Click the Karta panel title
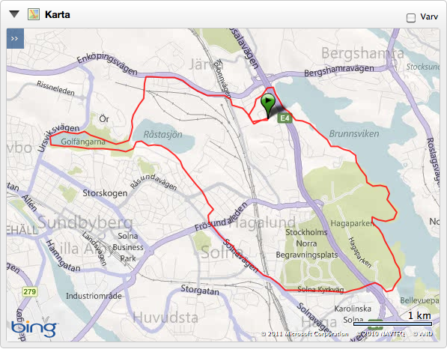The height and width of the screenshot is (349, 447). pyautogui.click(x=58, y=14)
